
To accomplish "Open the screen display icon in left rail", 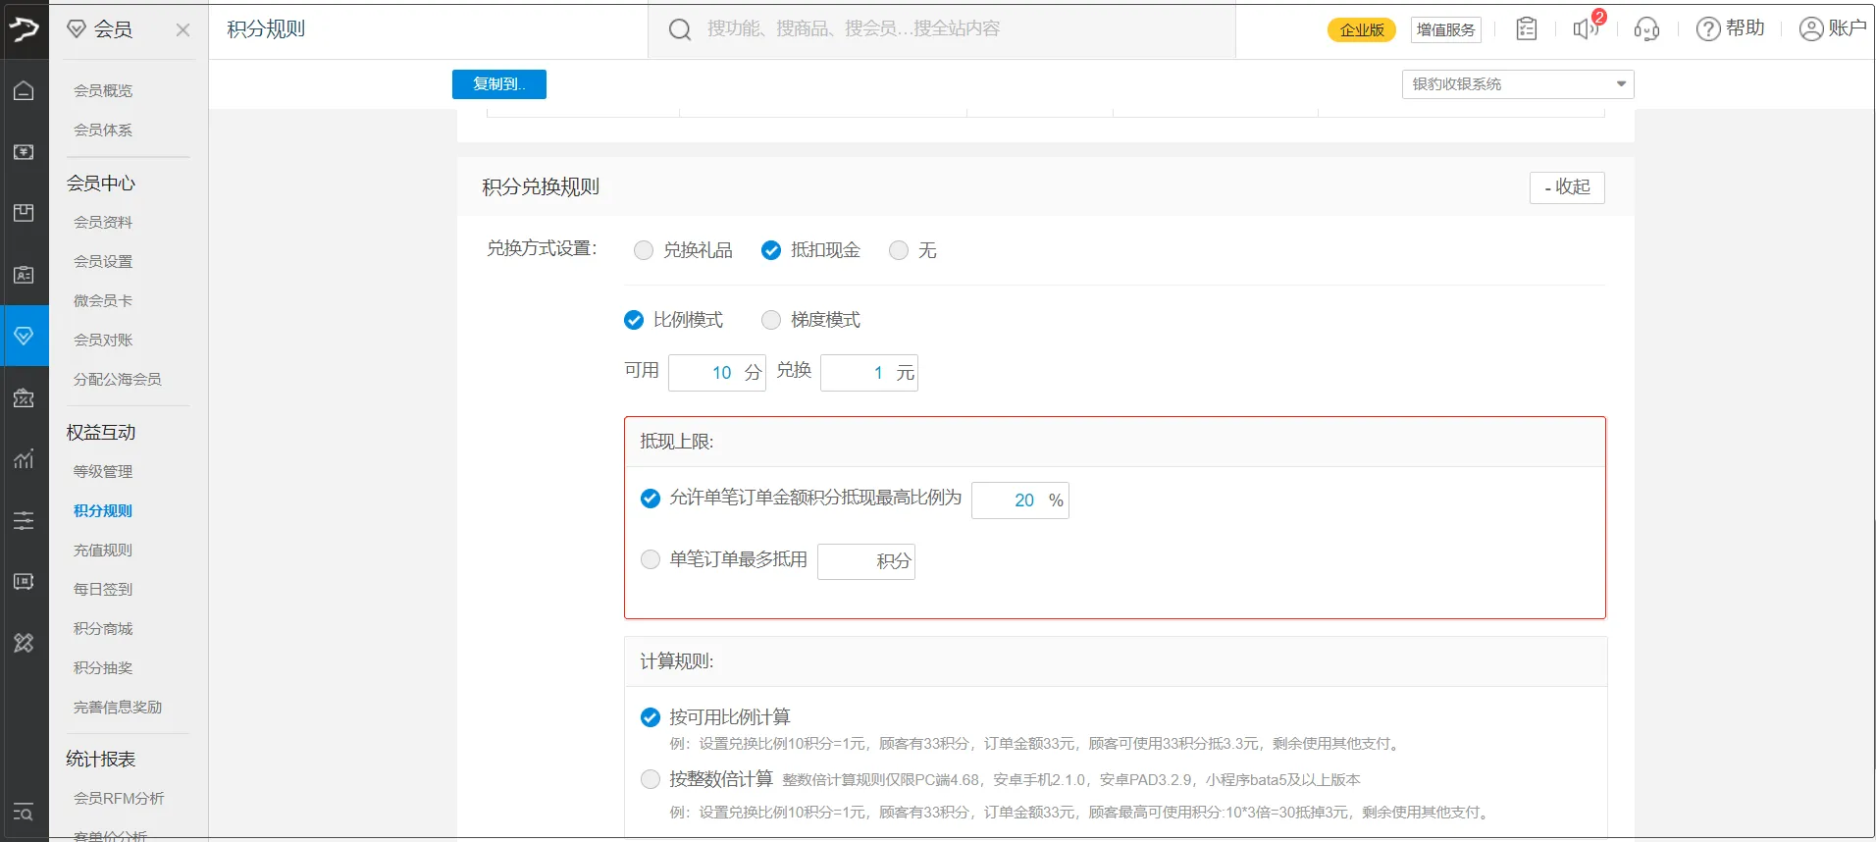I will [x=24, y=581].
